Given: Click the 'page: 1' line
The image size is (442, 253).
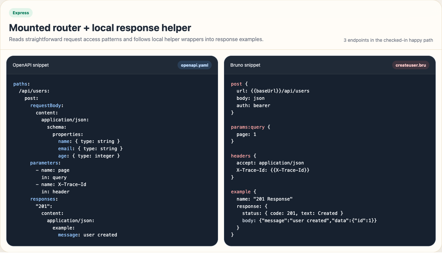Looking at the screenshot, I should point(247,134).
